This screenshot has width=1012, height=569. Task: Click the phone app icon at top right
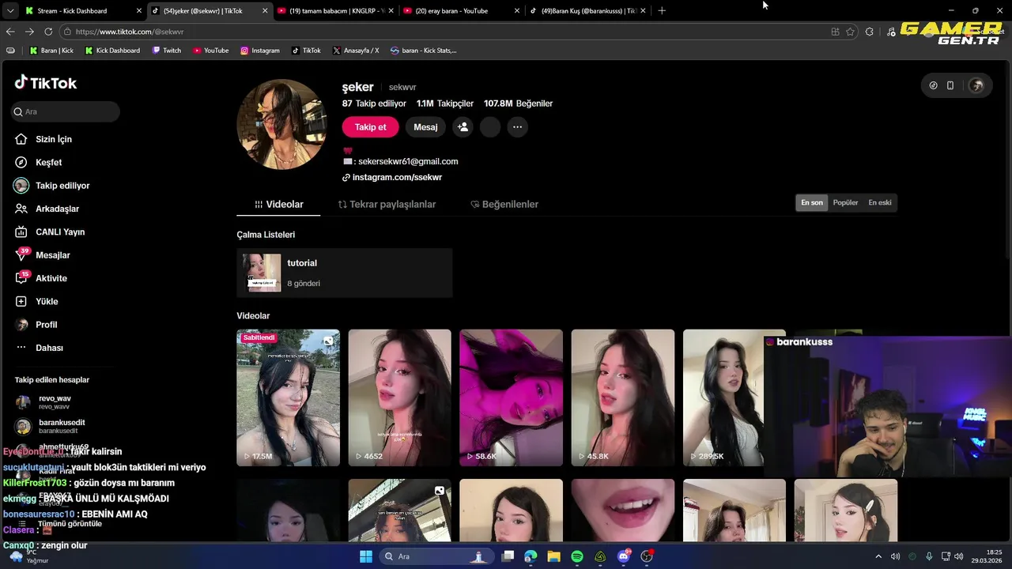pyautogui.click(x=950, y=85)
